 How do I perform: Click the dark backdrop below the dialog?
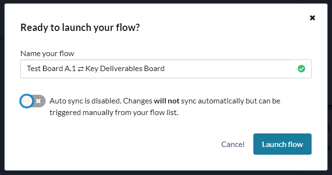166,173
